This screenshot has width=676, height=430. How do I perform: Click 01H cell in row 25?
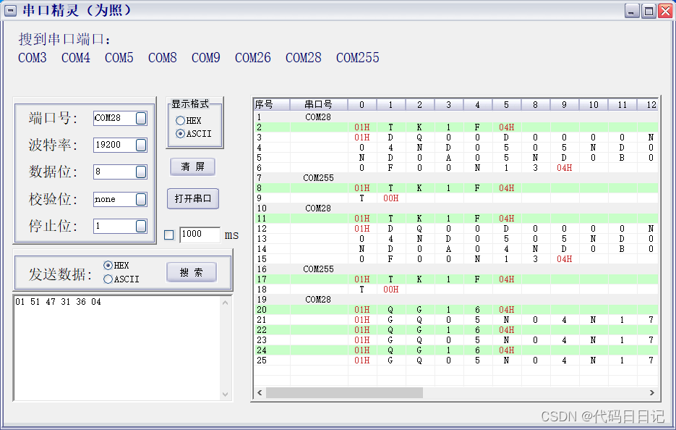pos(362,360)
